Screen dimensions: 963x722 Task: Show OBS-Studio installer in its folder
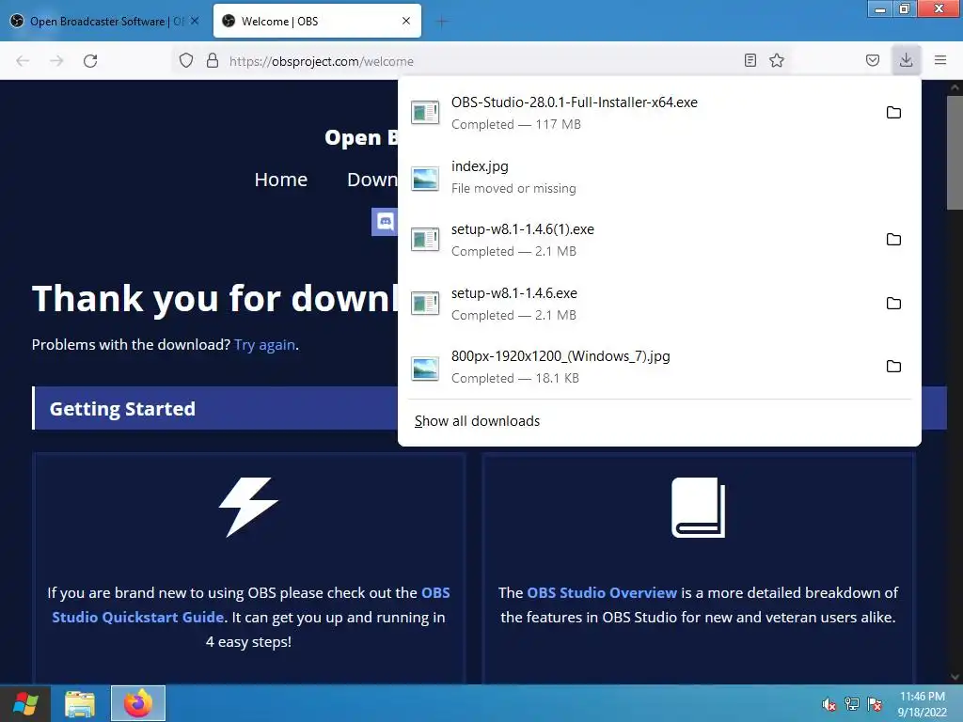pos(893,113)
